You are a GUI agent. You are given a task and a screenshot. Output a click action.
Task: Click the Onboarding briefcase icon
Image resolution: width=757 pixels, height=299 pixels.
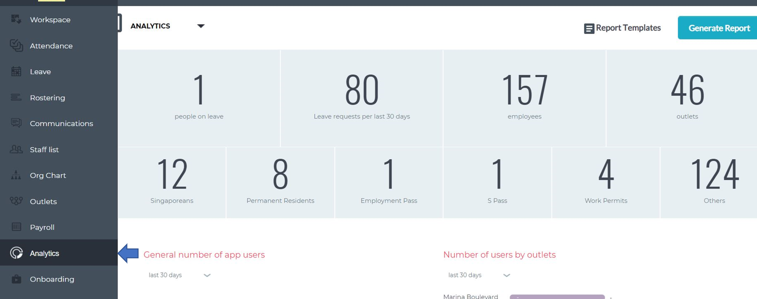point(16,279)
